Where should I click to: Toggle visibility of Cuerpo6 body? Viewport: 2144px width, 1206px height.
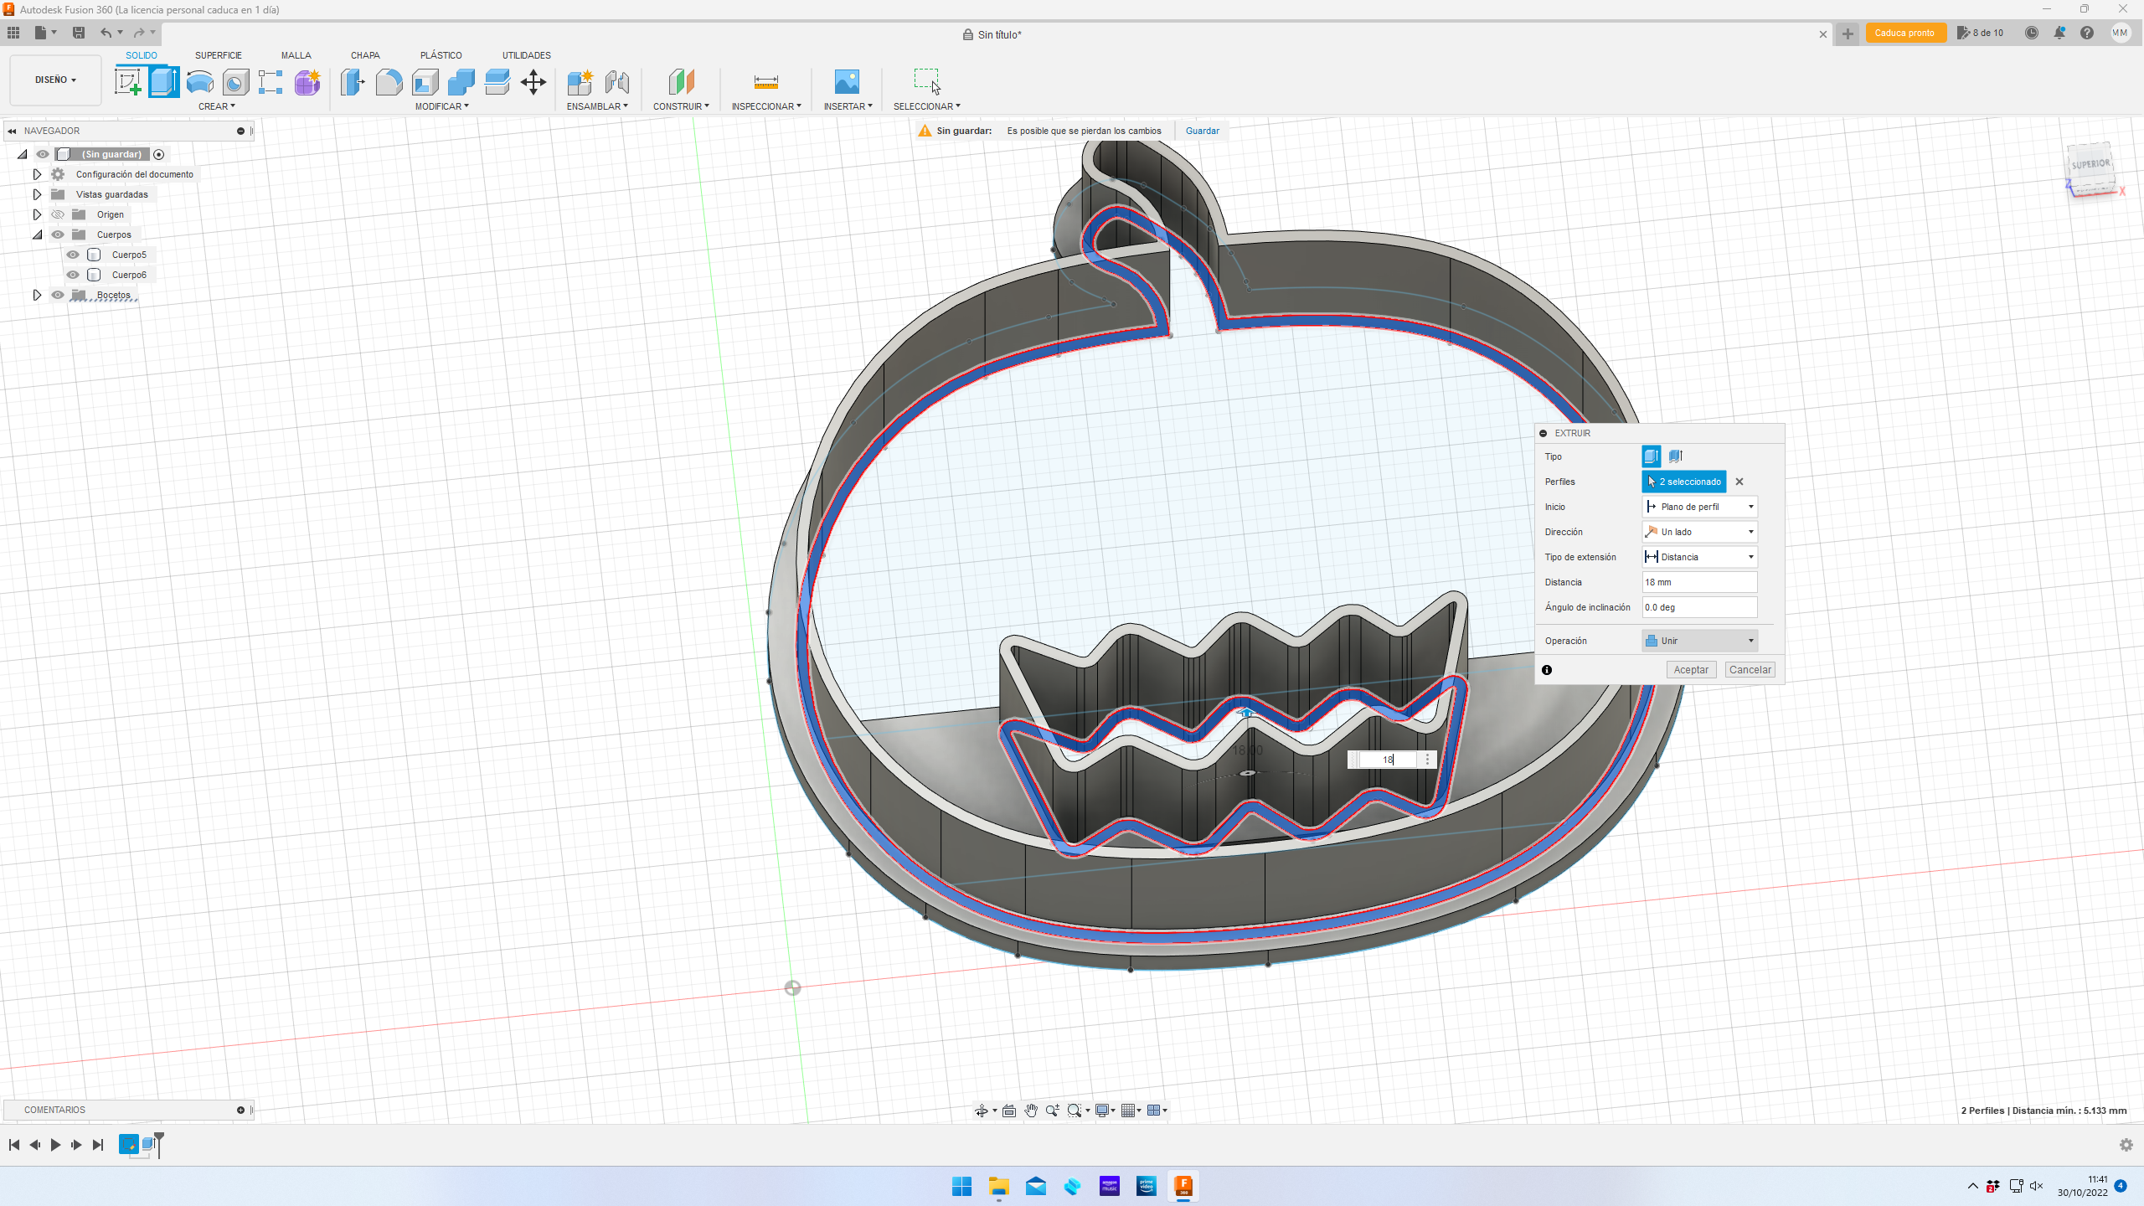click(73, 275)
